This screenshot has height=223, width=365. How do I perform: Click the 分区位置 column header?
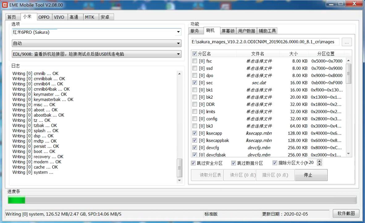click(326, 54)
